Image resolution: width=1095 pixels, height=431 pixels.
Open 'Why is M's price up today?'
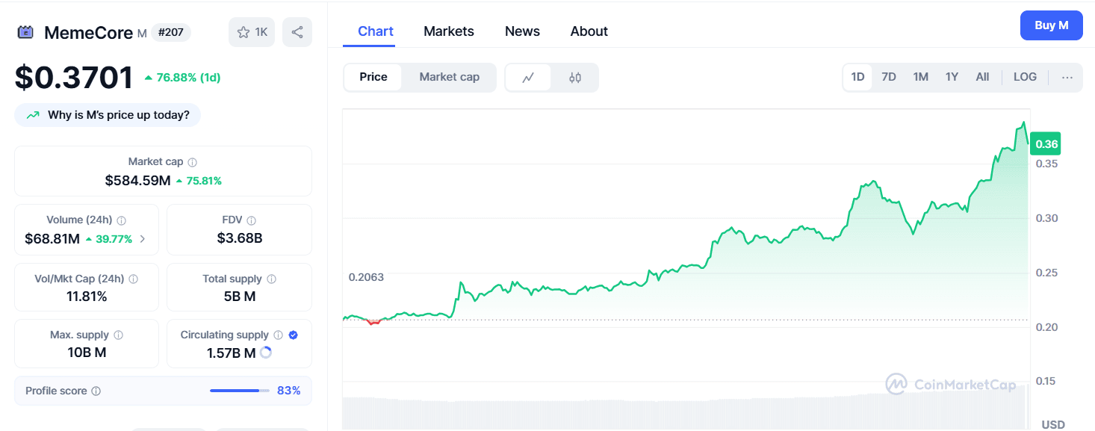pos(108,115)
